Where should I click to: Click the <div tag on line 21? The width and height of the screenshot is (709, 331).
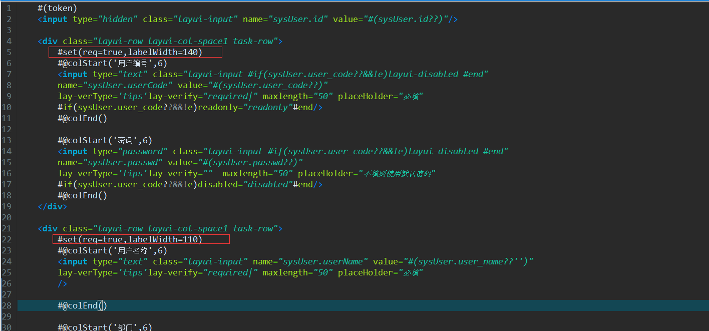48,228
